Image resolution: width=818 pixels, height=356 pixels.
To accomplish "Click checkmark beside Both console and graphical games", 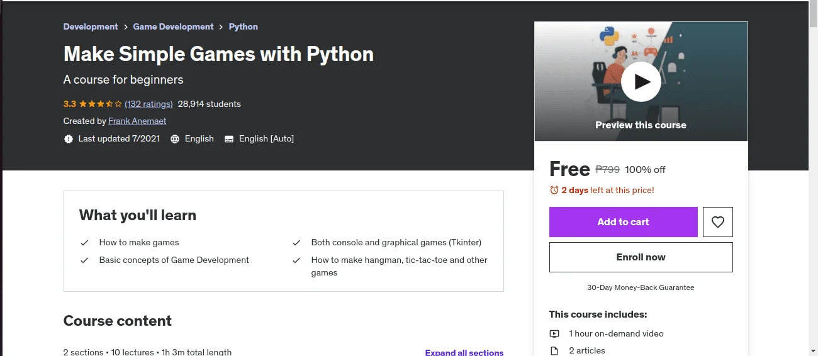I will (296, 243).
